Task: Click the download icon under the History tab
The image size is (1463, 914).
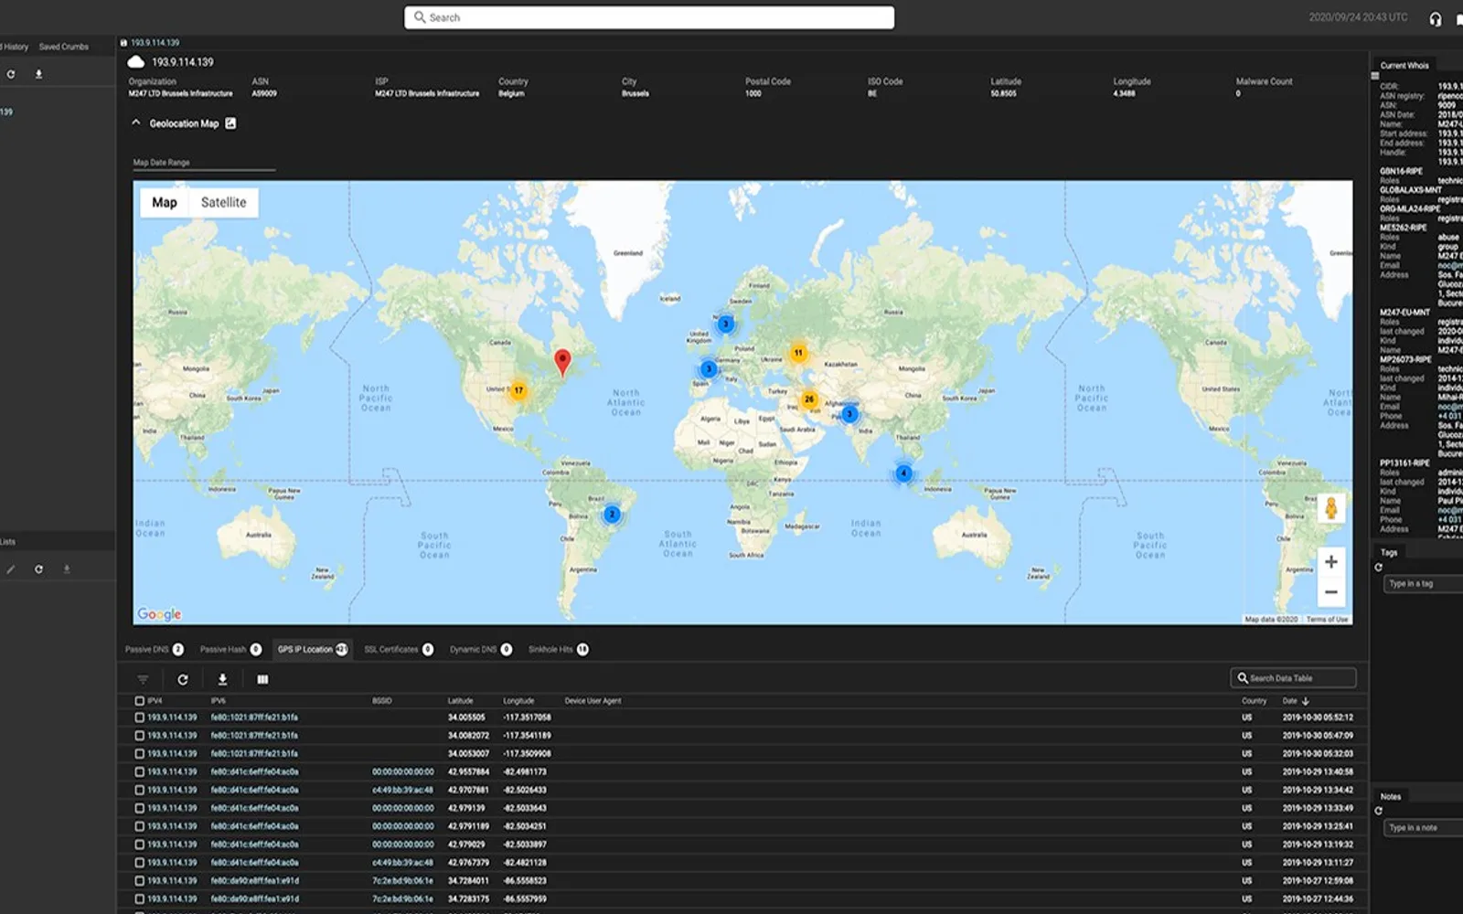Action: (x=38, y=74)
